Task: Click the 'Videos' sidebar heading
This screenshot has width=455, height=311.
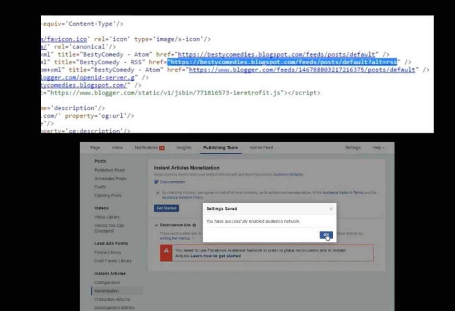Action: pyautogui.click(x=101, y=208)
